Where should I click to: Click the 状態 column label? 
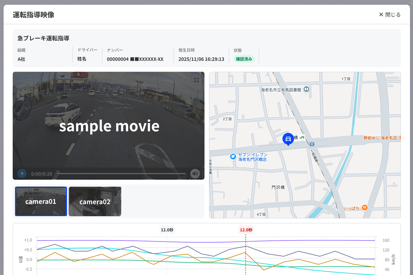(238, 50)
